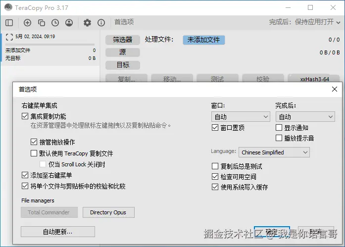
Task: Click the 首选项 toolbar label
Action: pyautogui.click(x=124, y=22)
